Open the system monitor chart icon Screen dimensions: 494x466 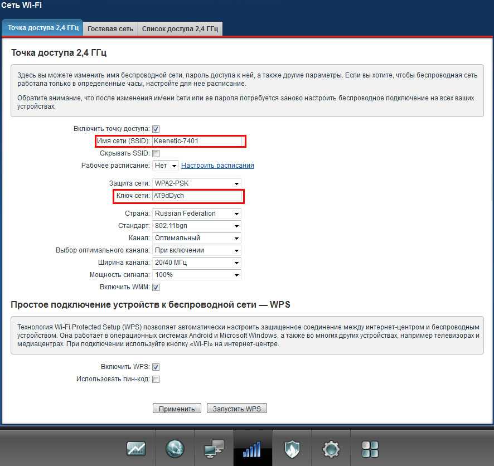point(136,448)
